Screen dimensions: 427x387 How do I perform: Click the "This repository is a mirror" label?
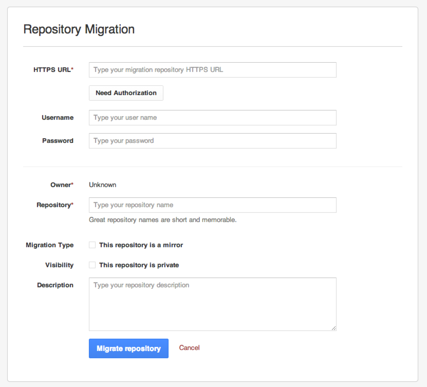pyautogui.click(x=141, y=245)
